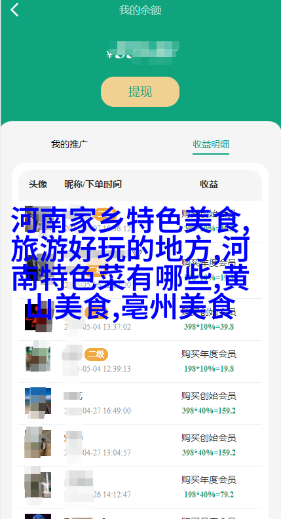Screen dimensions: 281x519
Task: Open avatar of the 13:04:57 order
Action: click(x=38, y=442)
